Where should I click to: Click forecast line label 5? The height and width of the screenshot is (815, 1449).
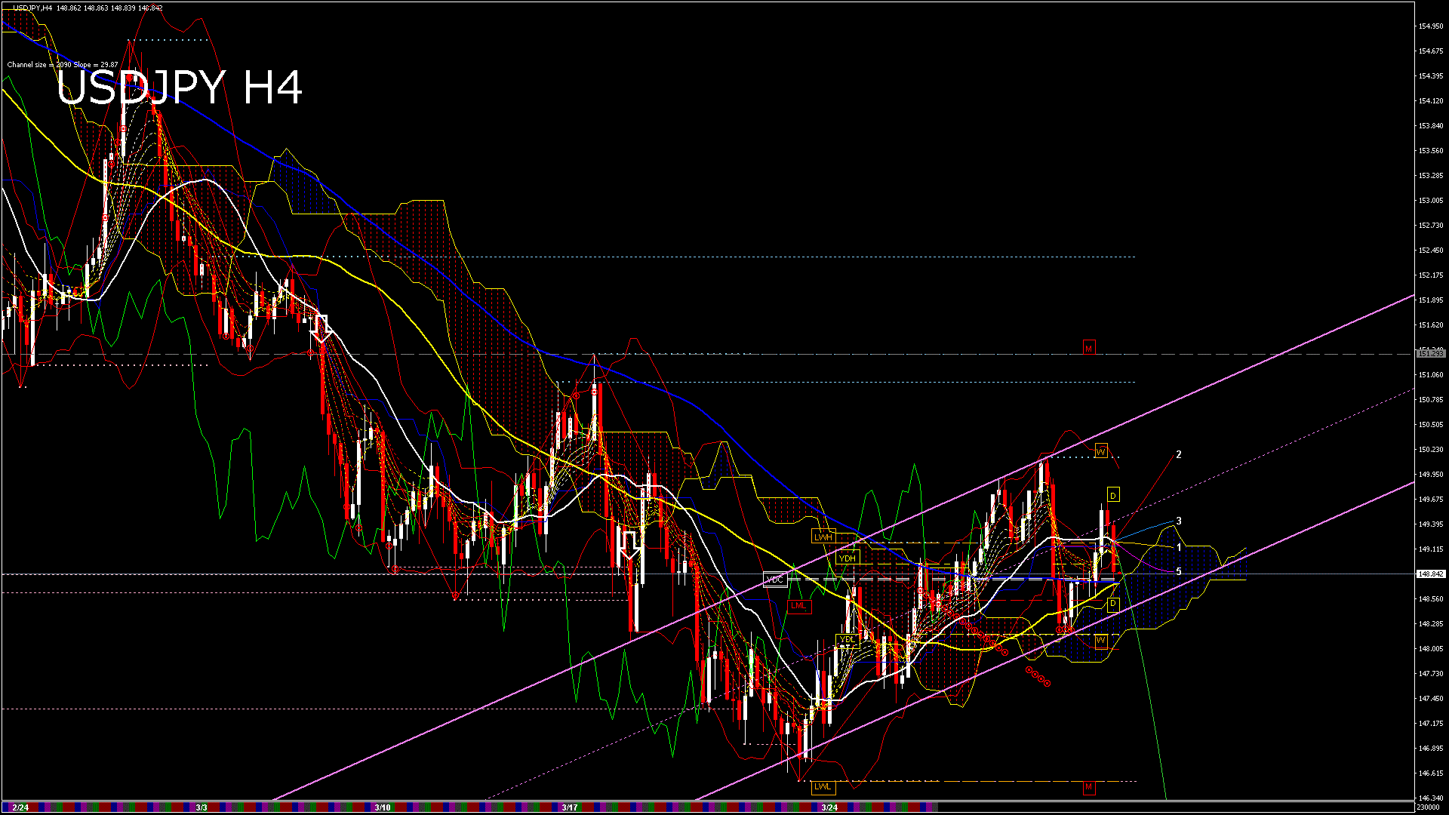[x=1179, y=572]
